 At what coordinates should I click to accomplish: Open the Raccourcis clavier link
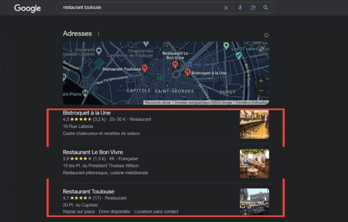158,102
